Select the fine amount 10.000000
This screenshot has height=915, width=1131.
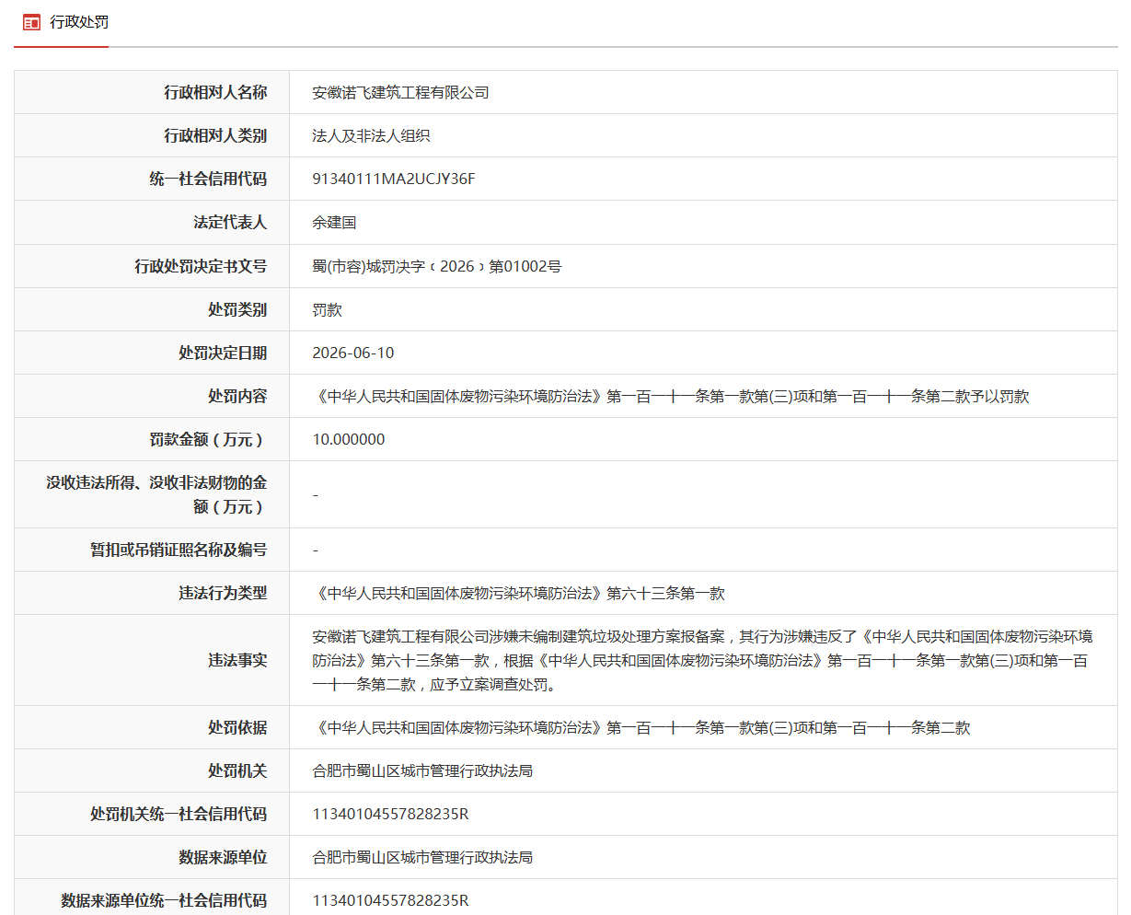point(349,439)
